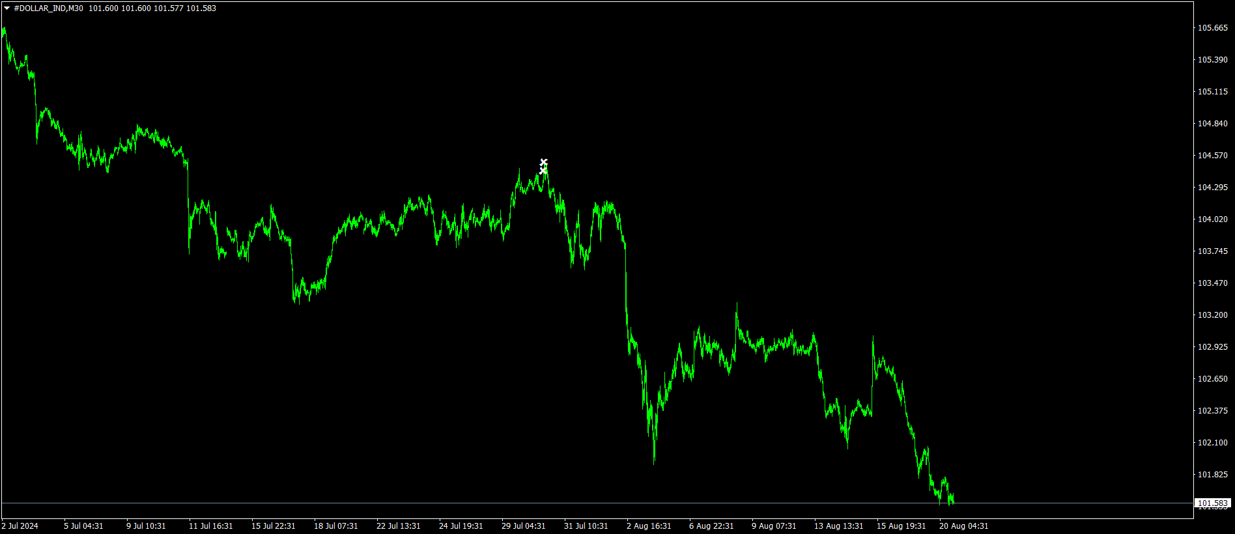Click the upper white X marker on the chart
The image size is (1235, 534).
point(544,162)
